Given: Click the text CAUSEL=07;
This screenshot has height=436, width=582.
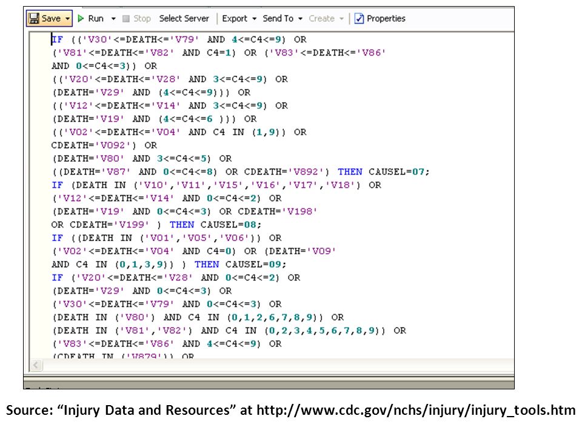Looking at the screenshot, I should click(399, 171).
